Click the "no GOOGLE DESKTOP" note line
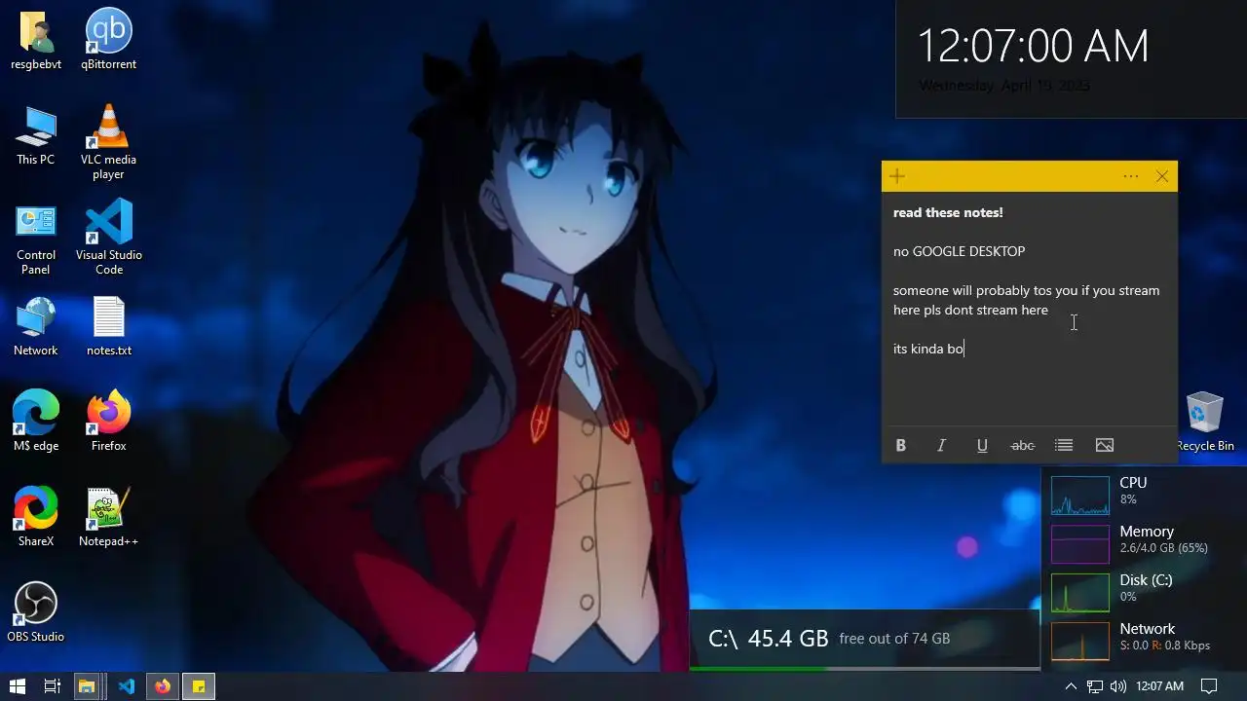 [959, 251]
